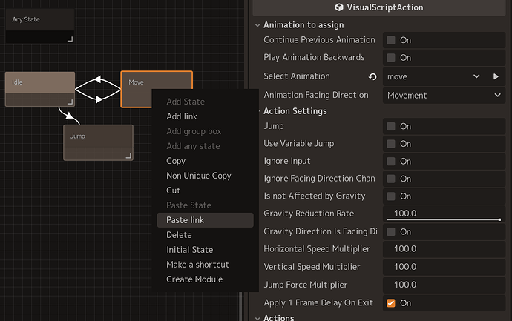Viewport: 512px width, 321px height.
Task: Collapse the Actions section chevron
Action: click(x=257, y=318)
